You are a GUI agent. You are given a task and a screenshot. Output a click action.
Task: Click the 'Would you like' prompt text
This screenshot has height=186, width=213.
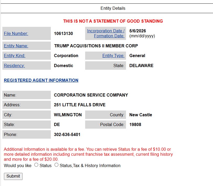pyautogui.click(x=18, y=165)
